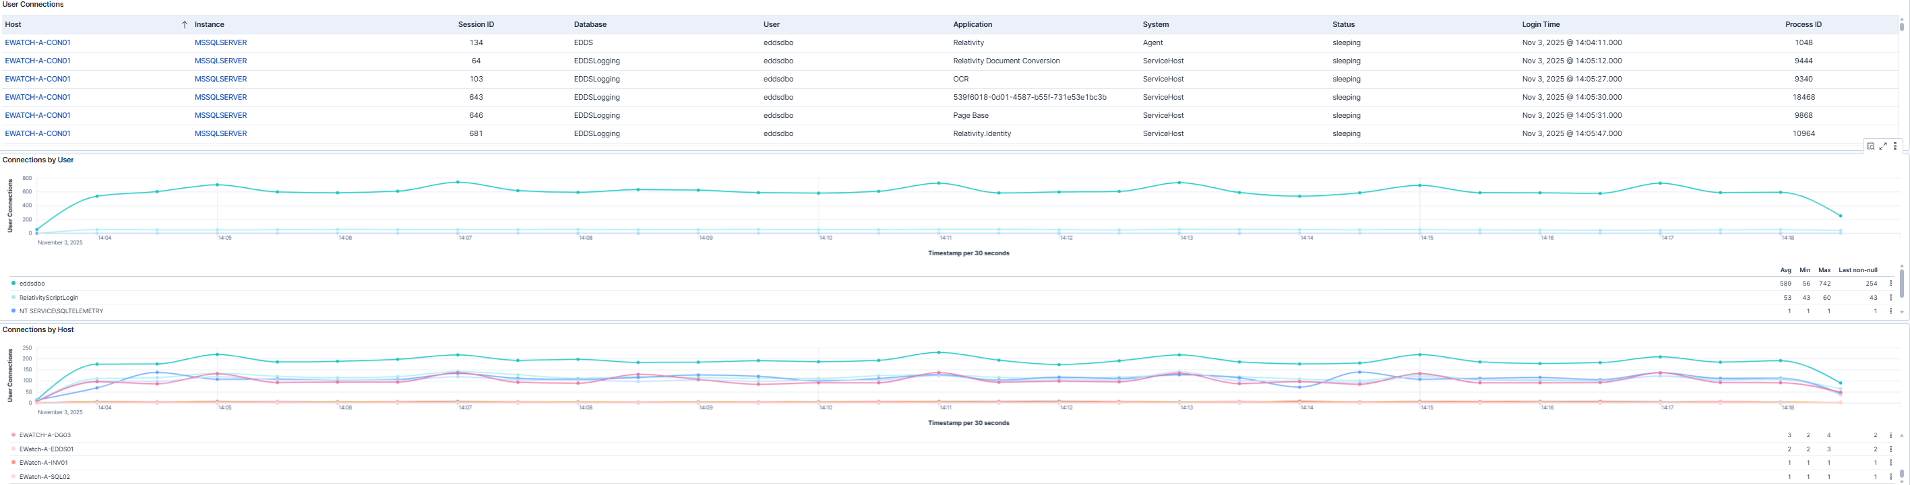Select the 'Relativity.Identity' application cell
The height and width of the screenshot is (485, 1910).
[x=983, y=133]
